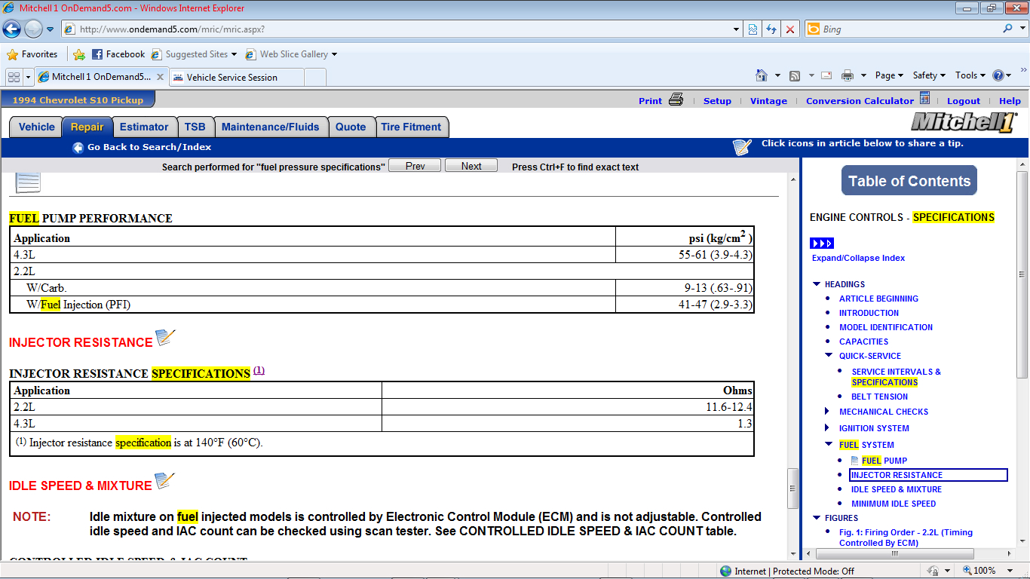
Task: Click the globe icon in status bar
Action: (x=725, y=571)
